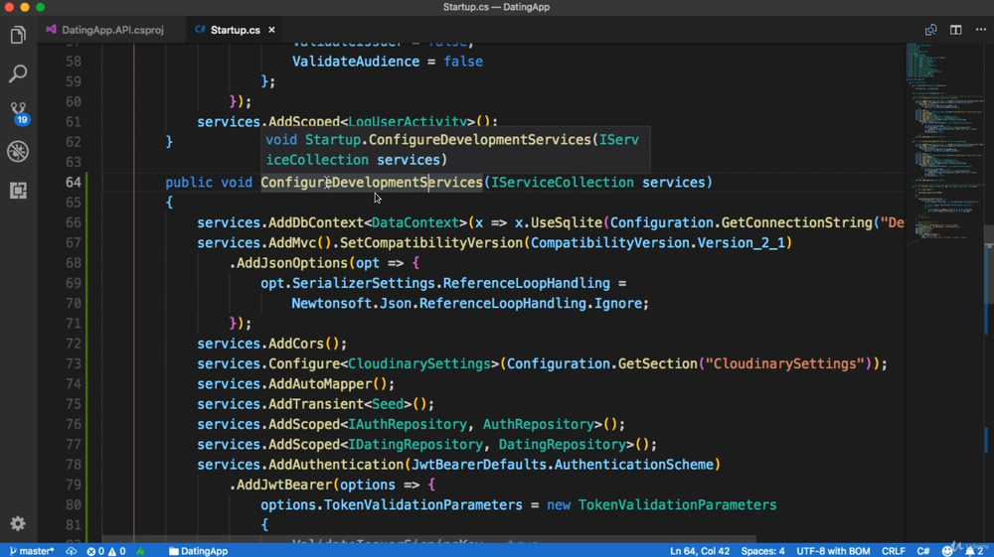The image size is (994, 557).
Task: Open the Explorer view in activity bar
Action: (x=18, y=35)
